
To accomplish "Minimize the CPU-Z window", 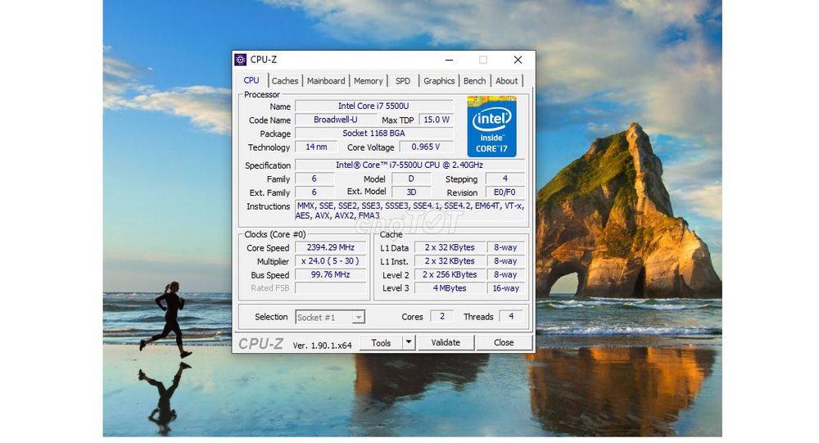I will tap(449, 60).
